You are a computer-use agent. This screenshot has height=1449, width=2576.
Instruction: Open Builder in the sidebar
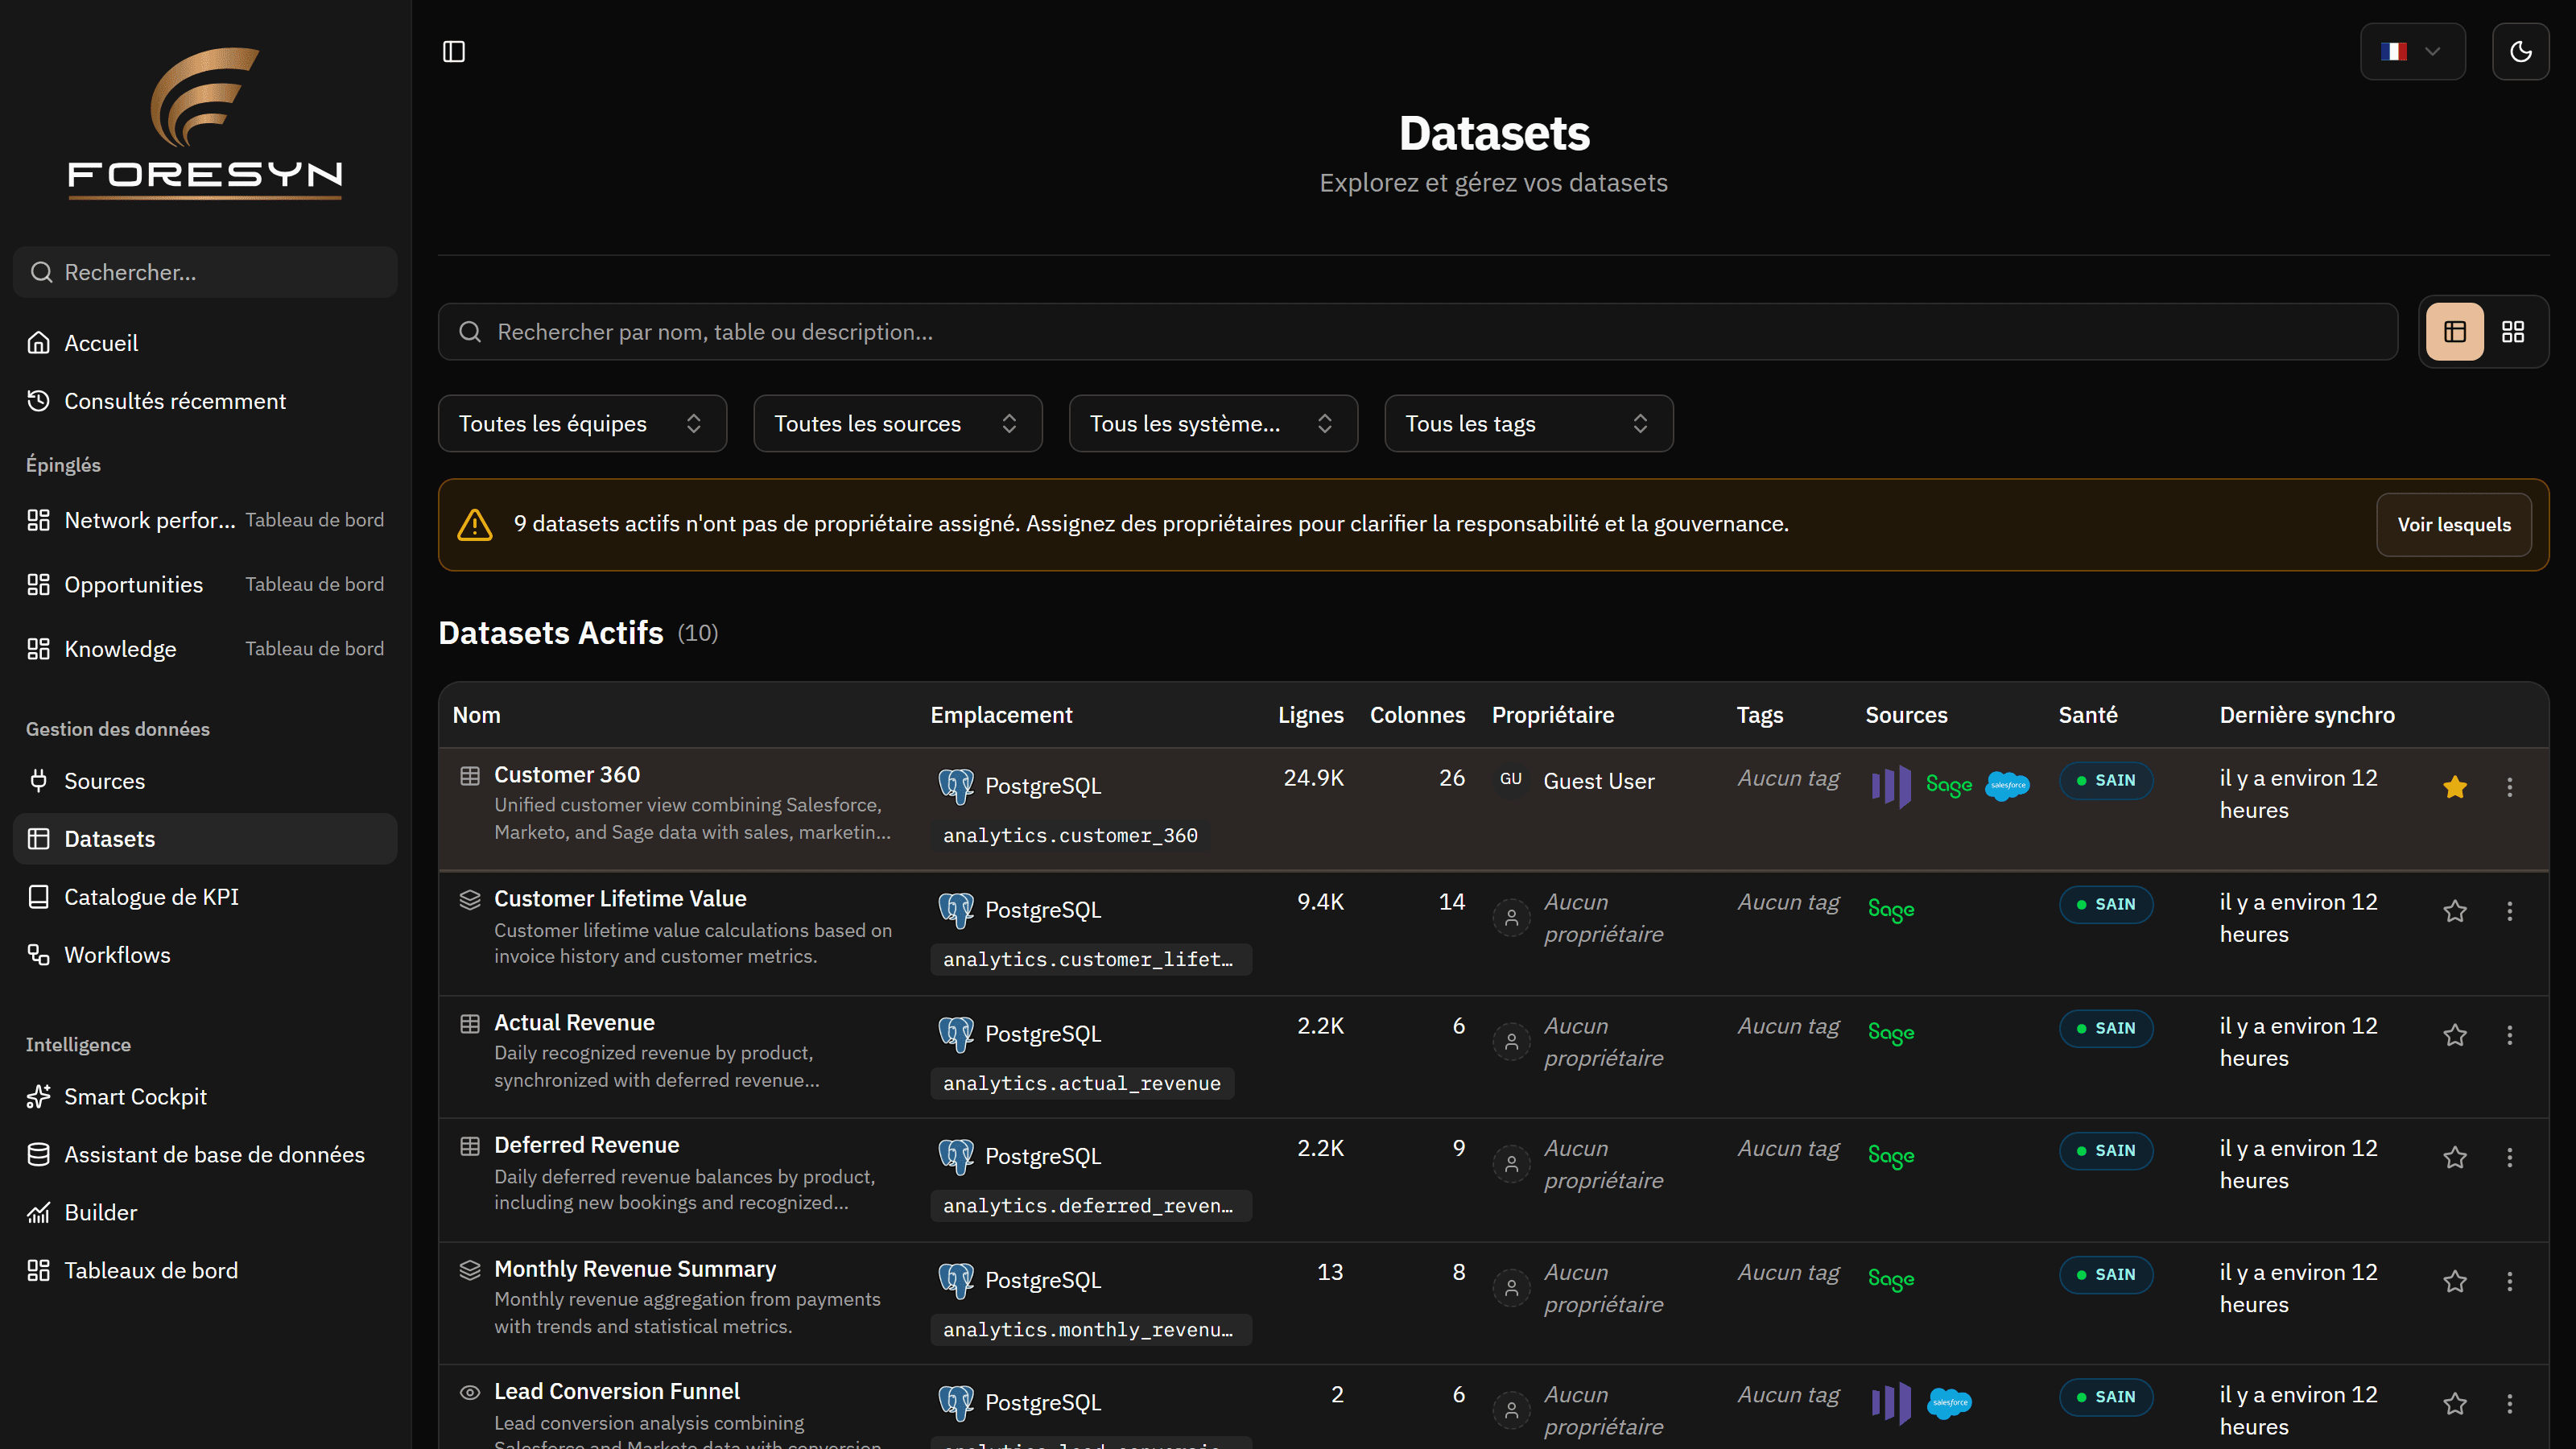[x=205, y=1213]
